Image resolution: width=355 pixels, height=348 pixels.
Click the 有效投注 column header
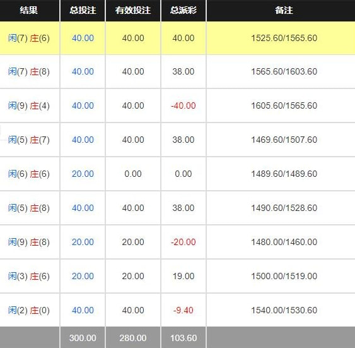[x=133, y=11]
